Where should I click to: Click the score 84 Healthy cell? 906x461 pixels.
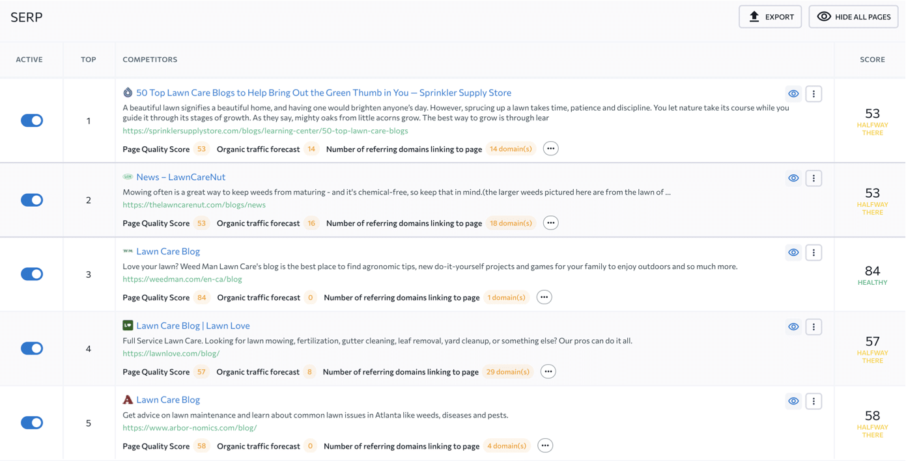coord(872,274)
